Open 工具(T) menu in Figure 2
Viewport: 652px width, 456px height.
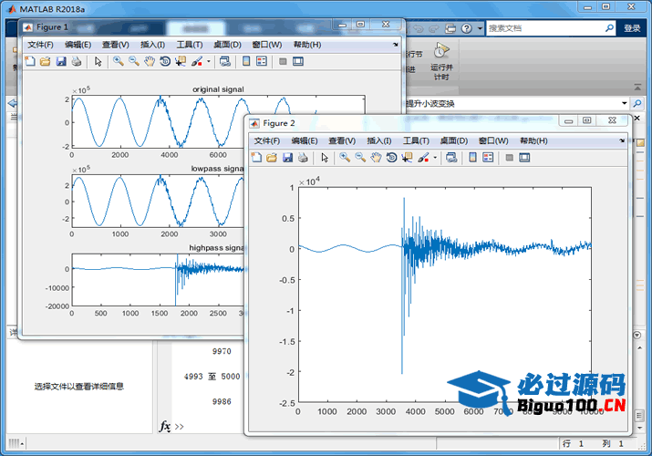[416, 141]
